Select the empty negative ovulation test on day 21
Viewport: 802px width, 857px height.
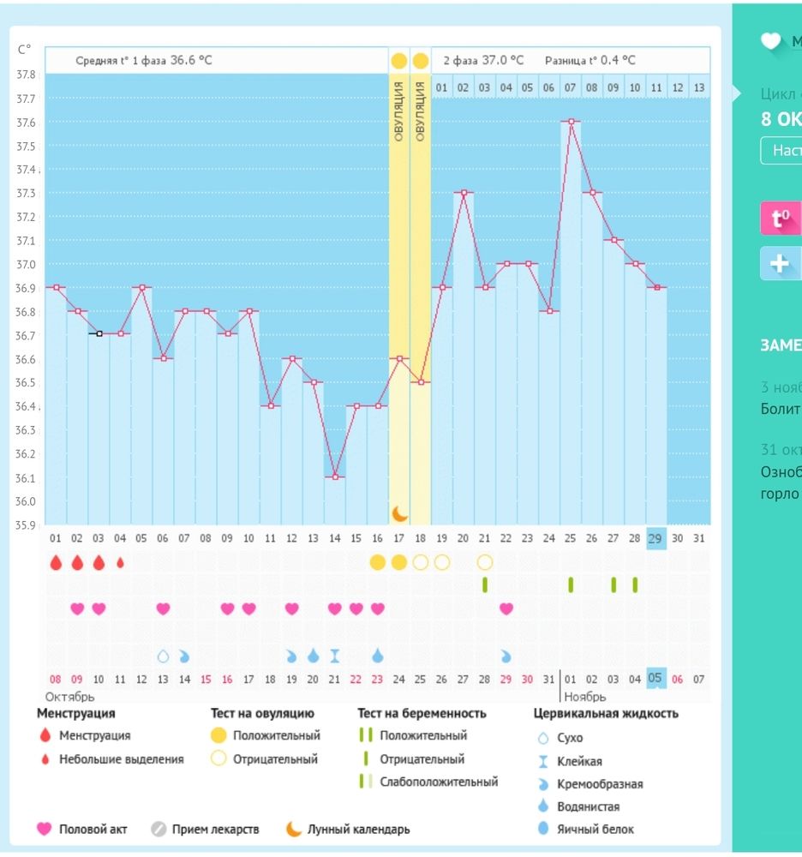485,562
